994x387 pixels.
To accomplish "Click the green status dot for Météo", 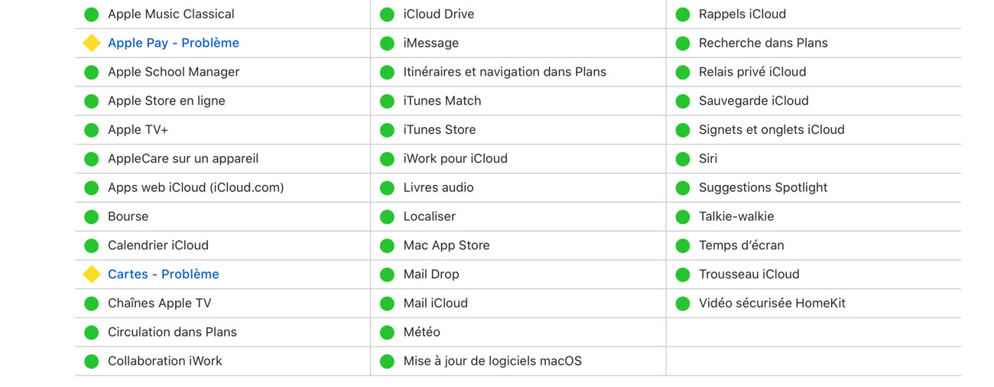I will [387, 333].
